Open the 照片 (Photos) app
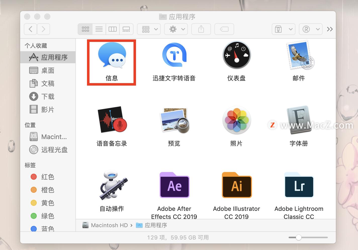 tap(236, 120)
